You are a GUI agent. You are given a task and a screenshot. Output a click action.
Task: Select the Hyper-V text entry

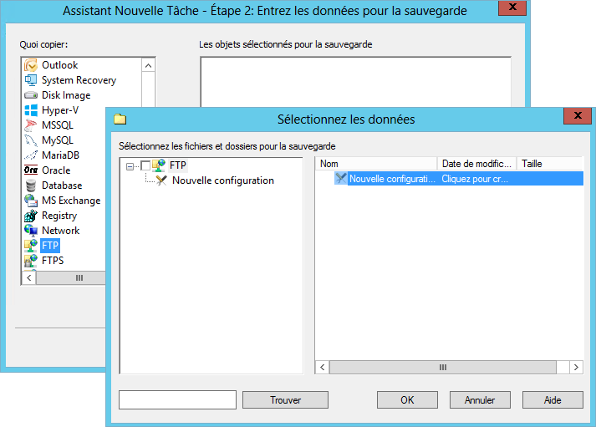click(60, 110)
